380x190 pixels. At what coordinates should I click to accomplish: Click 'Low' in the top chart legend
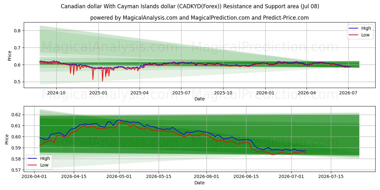point(365,35)
